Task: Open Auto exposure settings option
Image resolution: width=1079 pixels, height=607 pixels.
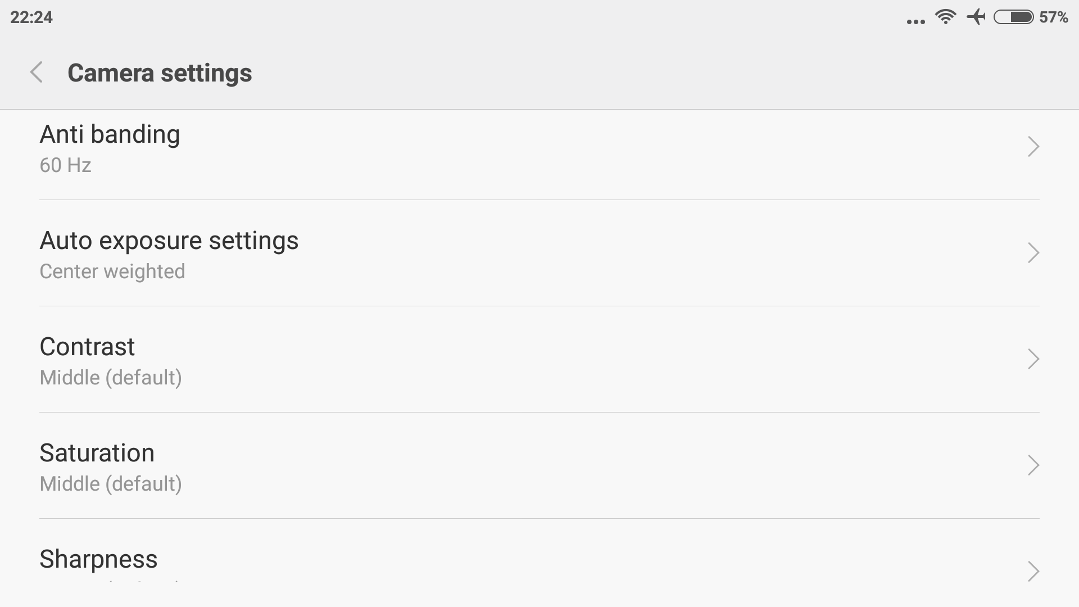Action: 539,253
